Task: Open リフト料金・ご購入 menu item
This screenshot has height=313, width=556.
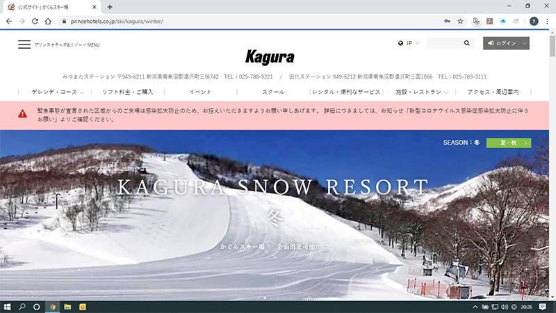Action: tap(128, 92)
